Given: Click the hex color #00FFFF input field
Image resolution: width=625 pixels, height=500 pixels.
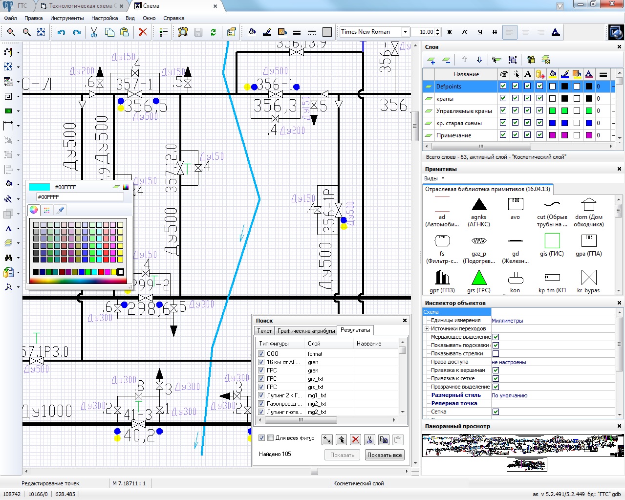Looking at the screenshot, I should (80, 197).
